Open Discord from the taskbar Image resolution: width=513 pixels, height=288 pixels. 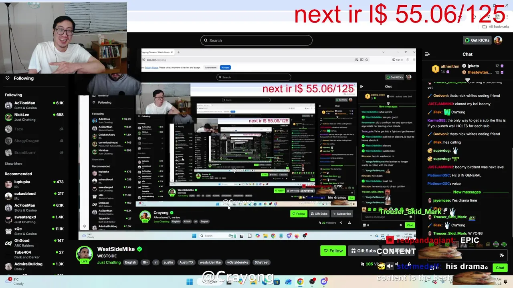(x=324, y=282)
